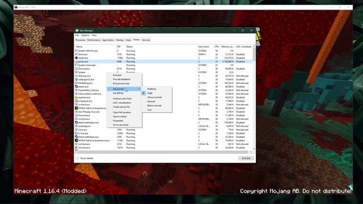Switch to the Users tab
The image size is (363, 204).
pyautogui.click(x=128, y=40)
